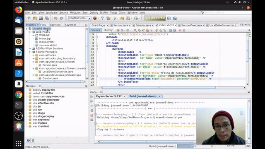Expand the WEB-INF folder node

(x=34, y=35)
